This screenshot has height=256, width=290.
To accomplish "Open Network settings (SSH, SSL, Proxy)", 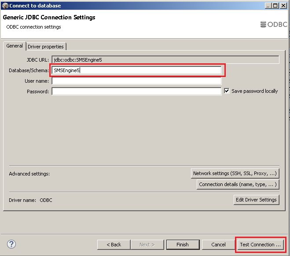I will coord(235,173).
